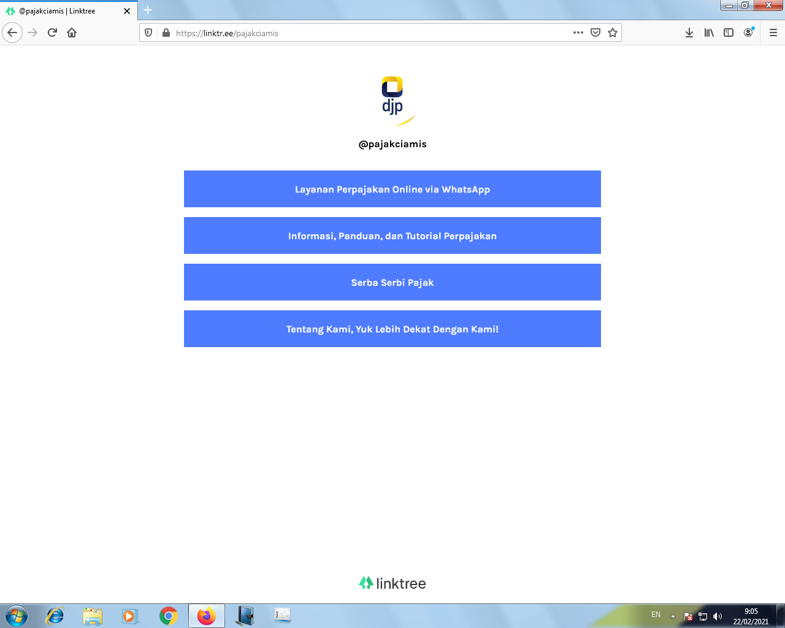The width and height of the screenshot is (785, 628).
Task: Open Layanan Perpajakan Online via WhatsApp
Action: 392,189
